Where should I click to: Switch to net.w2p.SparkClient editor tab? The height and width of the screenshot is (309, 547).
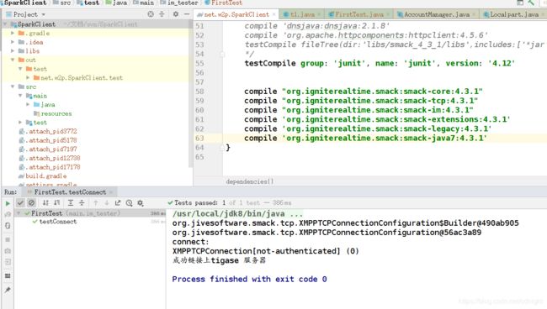pyautogui.click(x=236, y=14)
